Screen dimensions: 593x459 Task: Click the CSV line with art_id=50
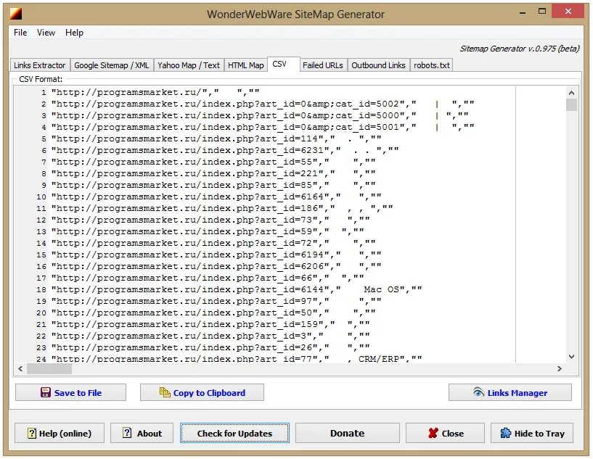pyautogui.click(x=213, y=313)
